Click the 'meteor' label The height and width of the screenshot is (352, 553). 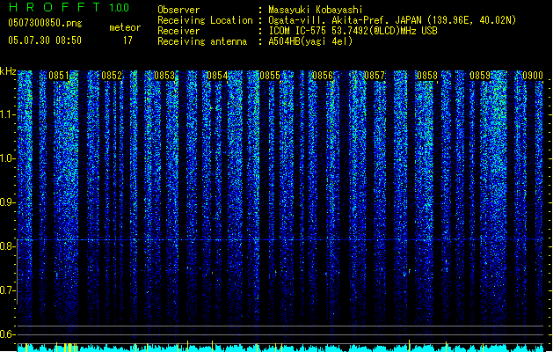(125, 27)
